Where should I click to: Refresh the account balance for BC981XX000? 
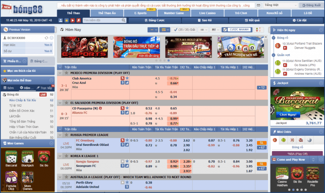click(46, 38)
